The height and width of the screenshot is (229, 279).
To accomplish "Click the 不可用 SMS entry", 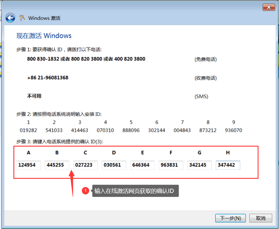I will pos(34,96).
